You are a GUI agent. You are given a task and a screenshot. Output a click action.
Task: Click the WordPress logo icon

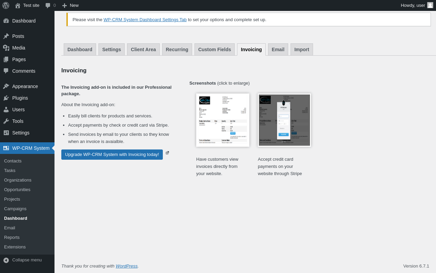pos(6,5)
